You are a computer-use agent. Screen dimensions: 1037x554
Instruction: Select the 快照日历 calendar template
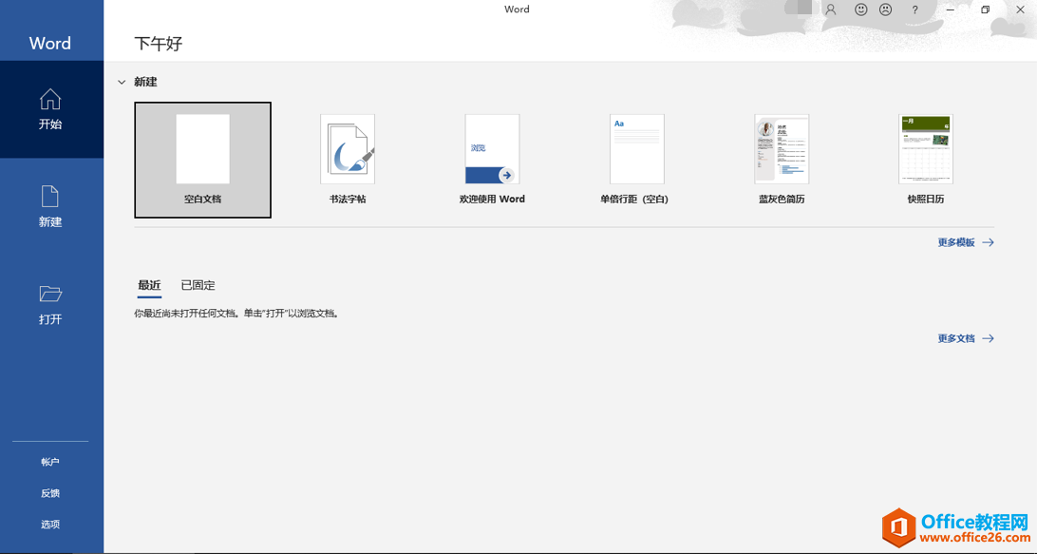(x=926, y=150)
